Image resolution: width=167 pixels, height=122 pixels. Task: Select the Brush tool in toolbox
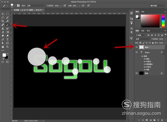point(7,25)
